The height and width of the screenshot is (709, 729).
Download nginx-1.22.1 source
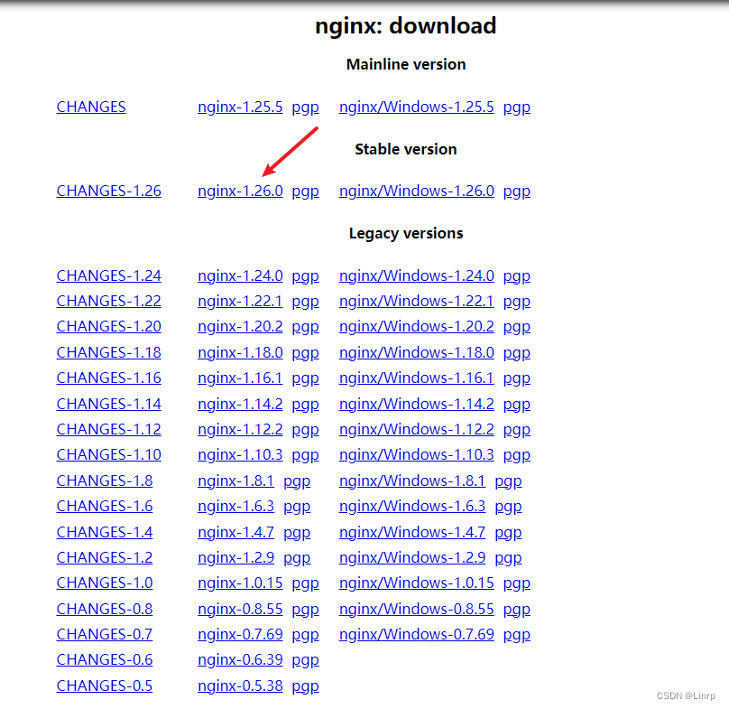pyautogui.click(x=240, y=301)
